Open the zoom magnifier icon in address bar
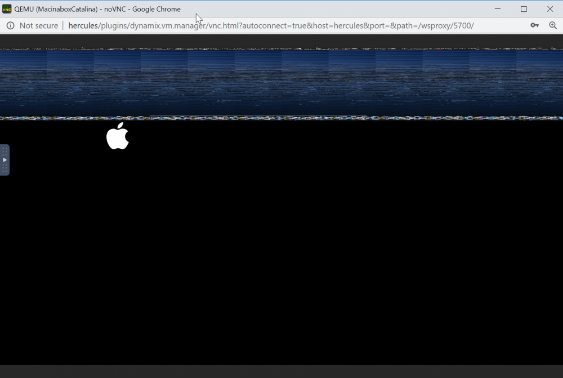The height and width of the screenshot is (378, 563). click(553, 25)
